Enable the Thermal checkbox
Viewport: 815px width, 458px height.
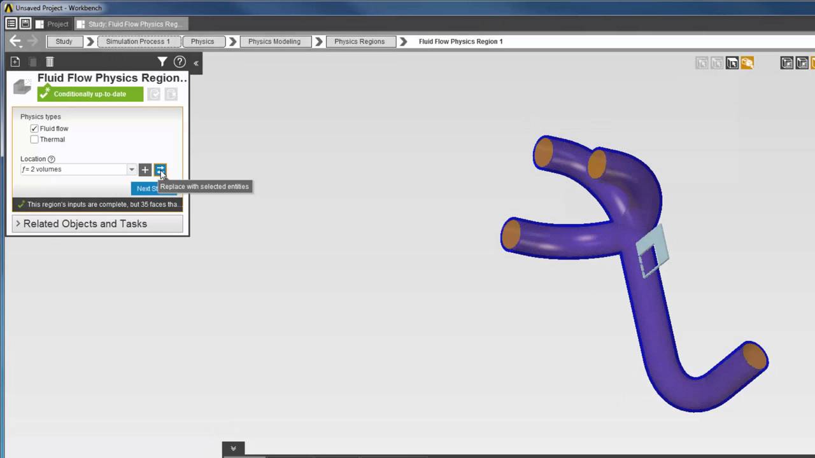click(x=34, y=139)
